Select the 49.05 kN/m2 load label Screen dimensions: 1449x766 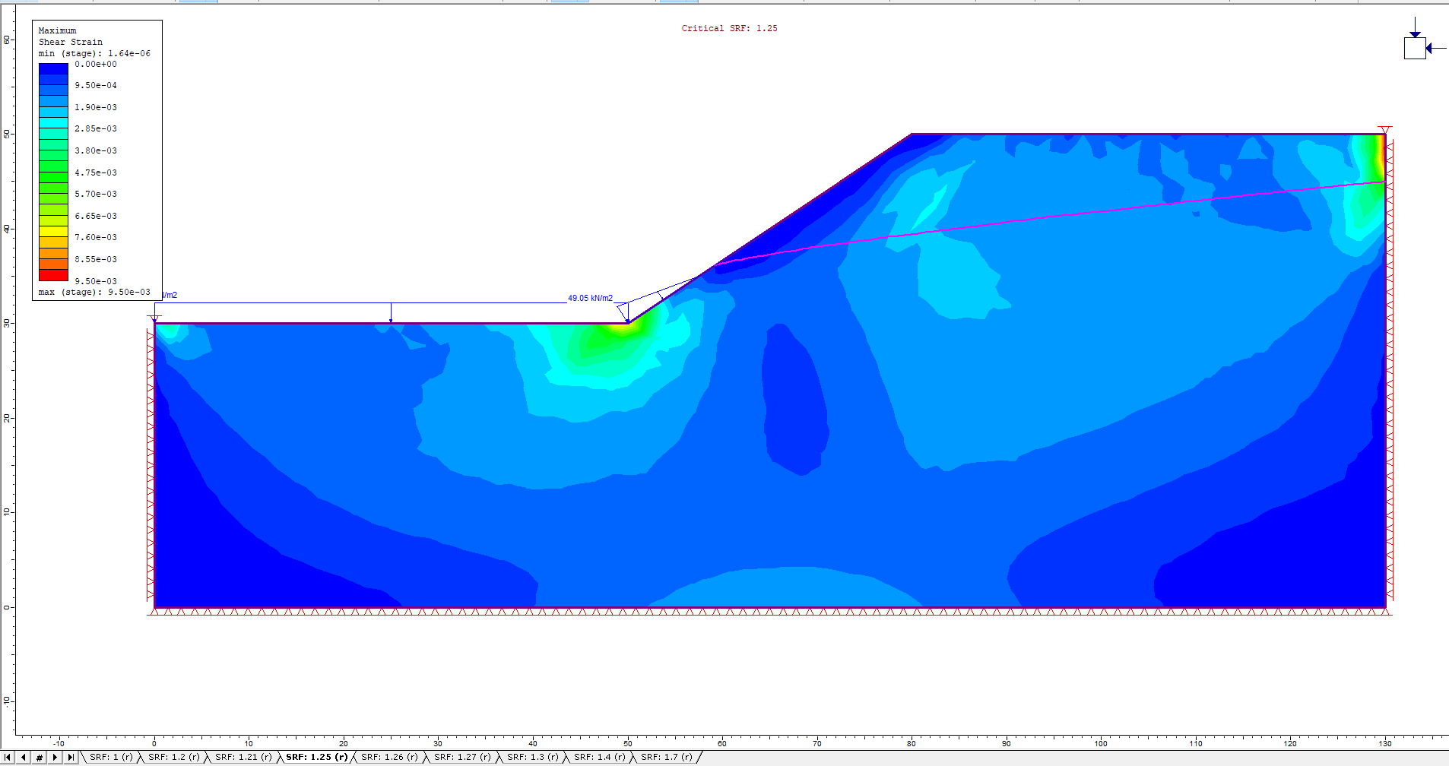tap(590, 298)
